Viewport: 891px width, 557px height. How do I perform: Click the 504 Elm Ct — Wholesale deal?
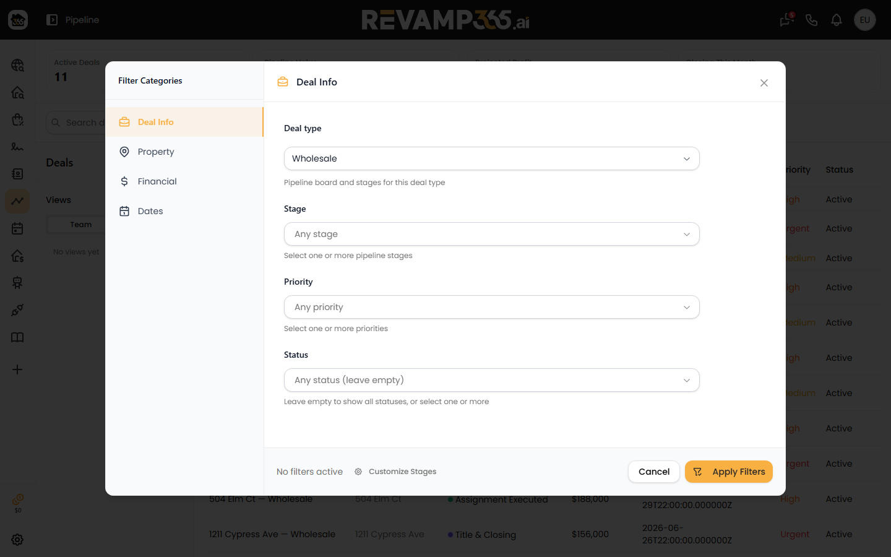tap(260, 499)
